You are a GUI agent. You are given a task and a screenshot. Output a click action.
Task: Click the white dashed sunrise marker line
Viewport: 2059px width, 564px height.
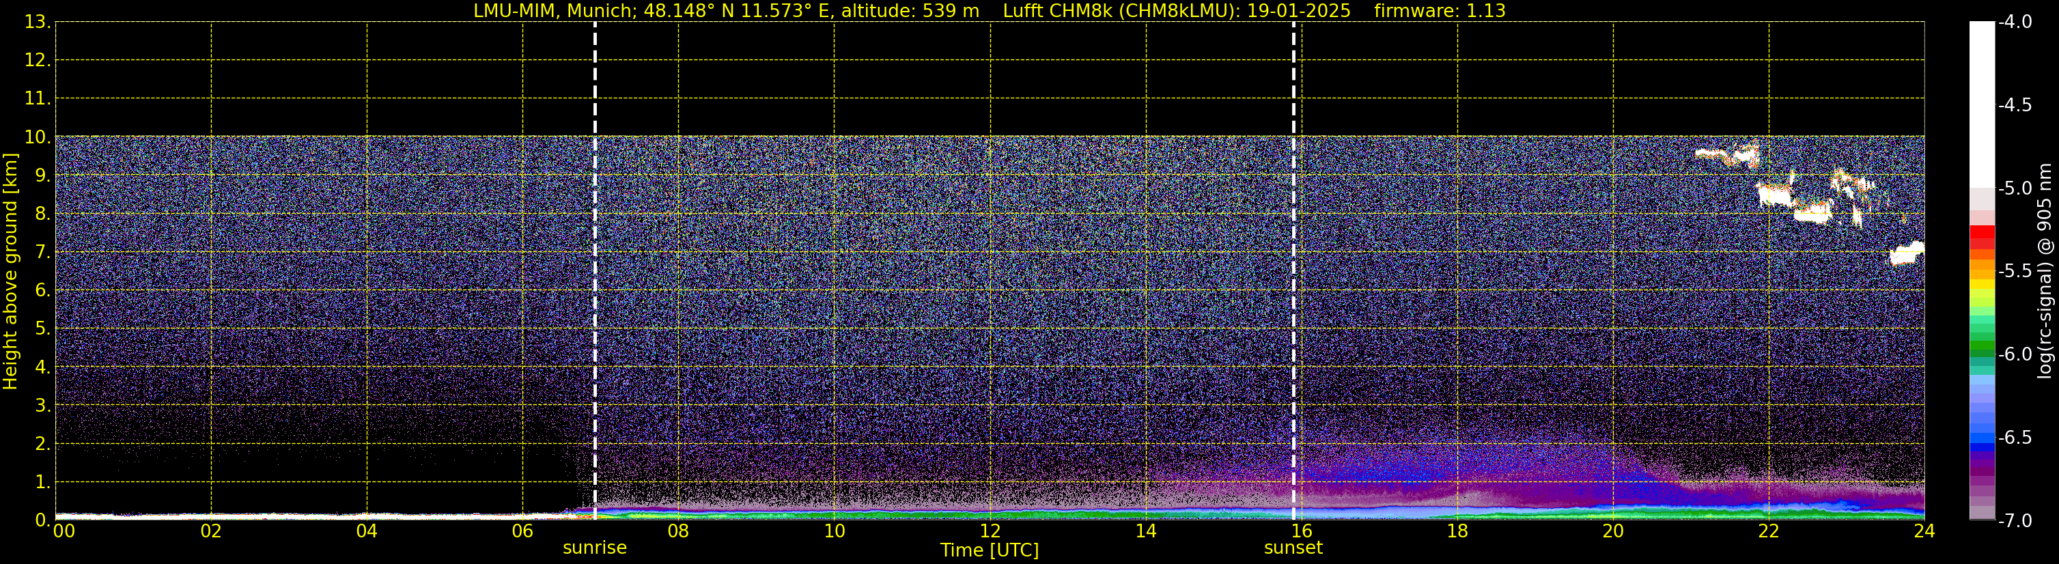point(595,271)
